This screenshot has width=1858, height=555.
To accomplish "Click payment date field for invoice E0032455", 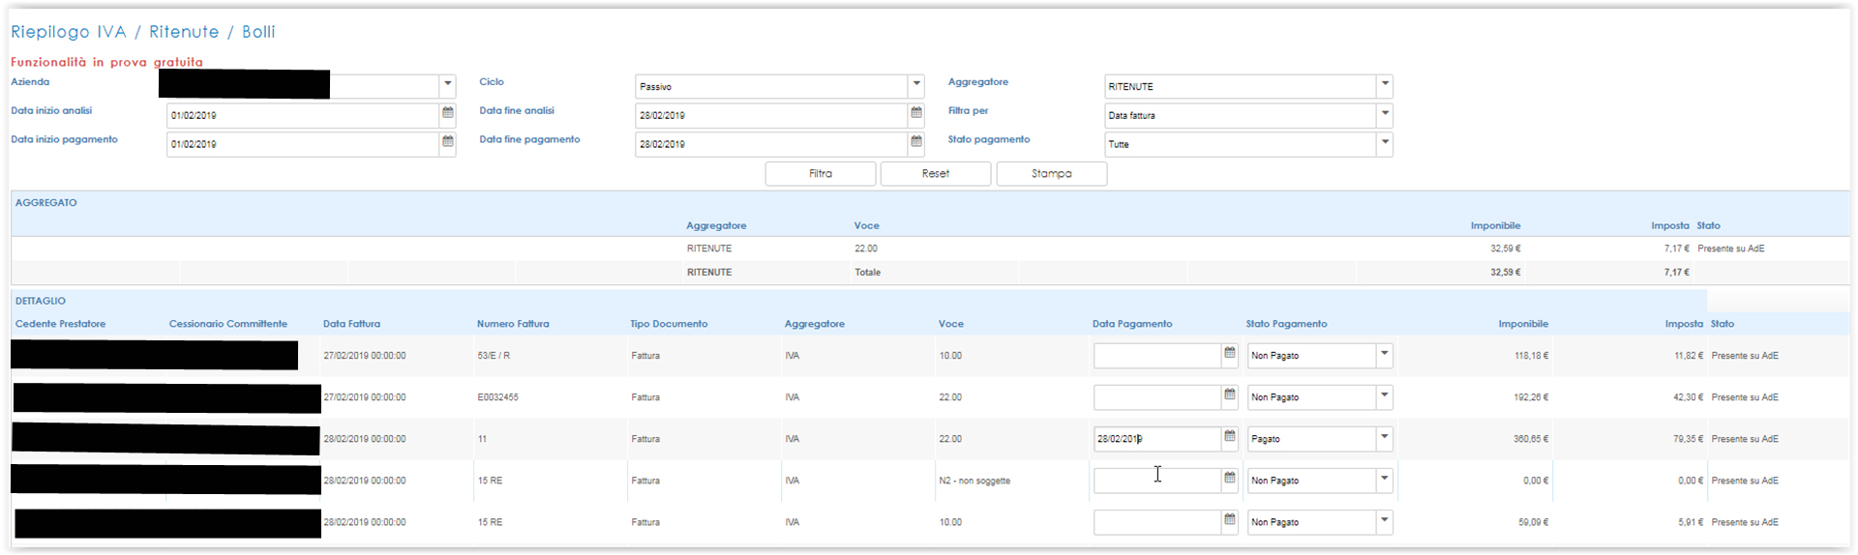I will pos(1157,396).
